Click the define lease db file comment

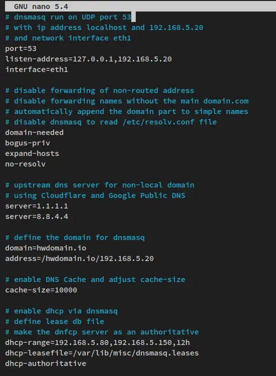[55, 321]
